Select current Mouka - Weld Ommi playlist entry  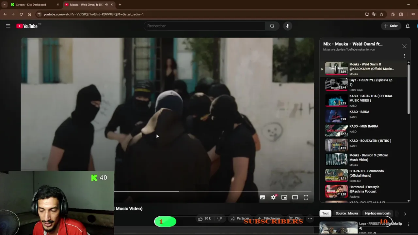coord(363,69)
